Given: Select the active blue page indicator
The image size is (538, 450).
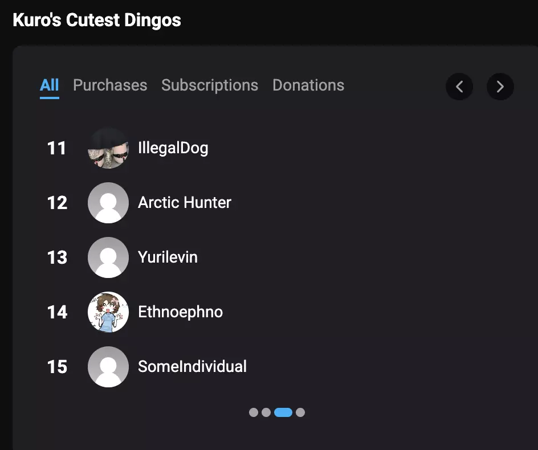Looking at the screenshot, I should [x=283, y=412].
